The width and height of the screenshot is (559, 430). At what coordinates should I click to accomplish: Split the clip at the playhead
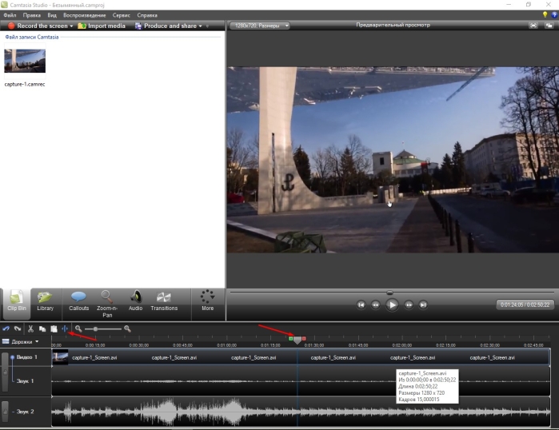click(x=65, y=328)
